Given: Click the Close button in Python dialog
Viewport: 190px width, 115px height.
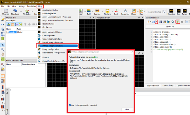Looking at the screenshot, I should pyautogui.click(x=127, y=109).
